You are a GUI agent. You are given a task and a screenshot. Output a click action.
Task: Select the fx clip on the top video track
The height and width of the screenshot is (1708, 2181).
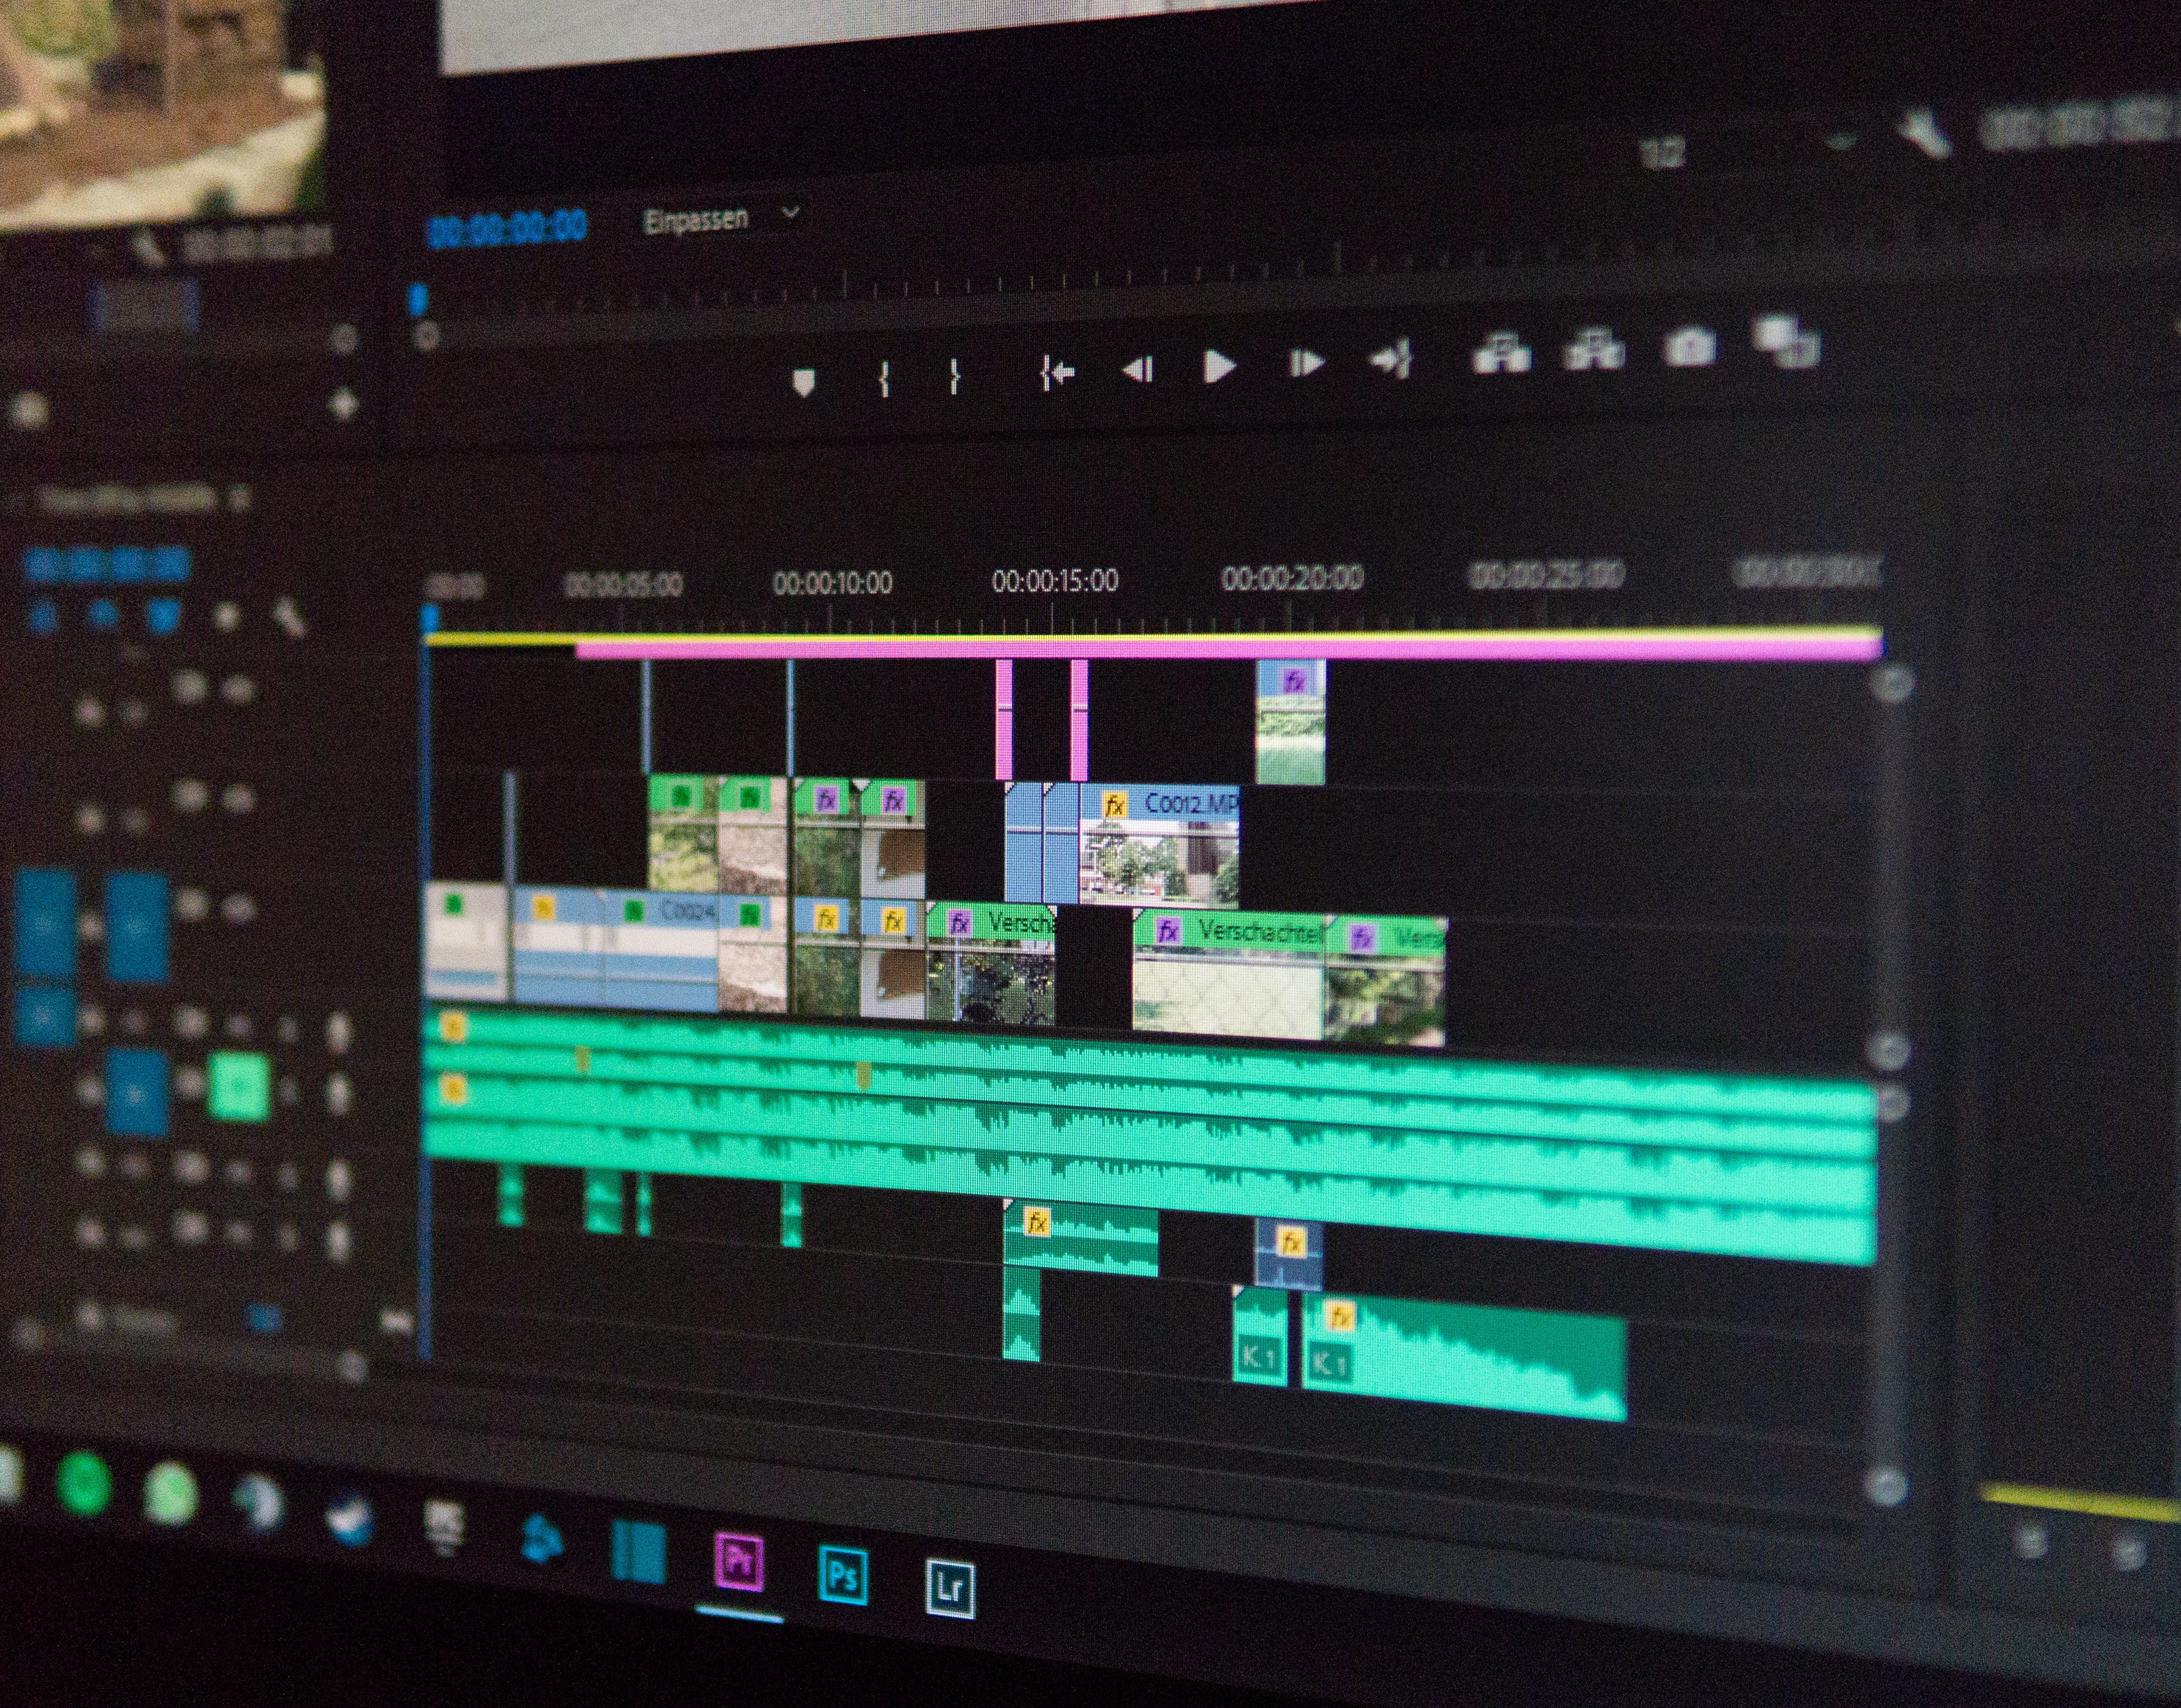pos(1291,721)
